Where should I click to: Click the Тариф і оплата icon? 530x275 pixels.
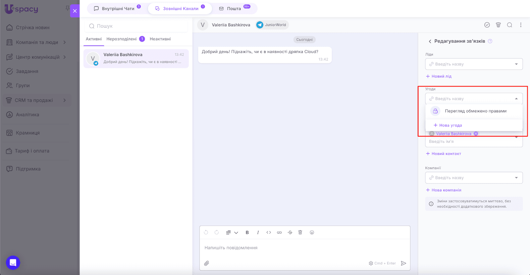[9, 151]
